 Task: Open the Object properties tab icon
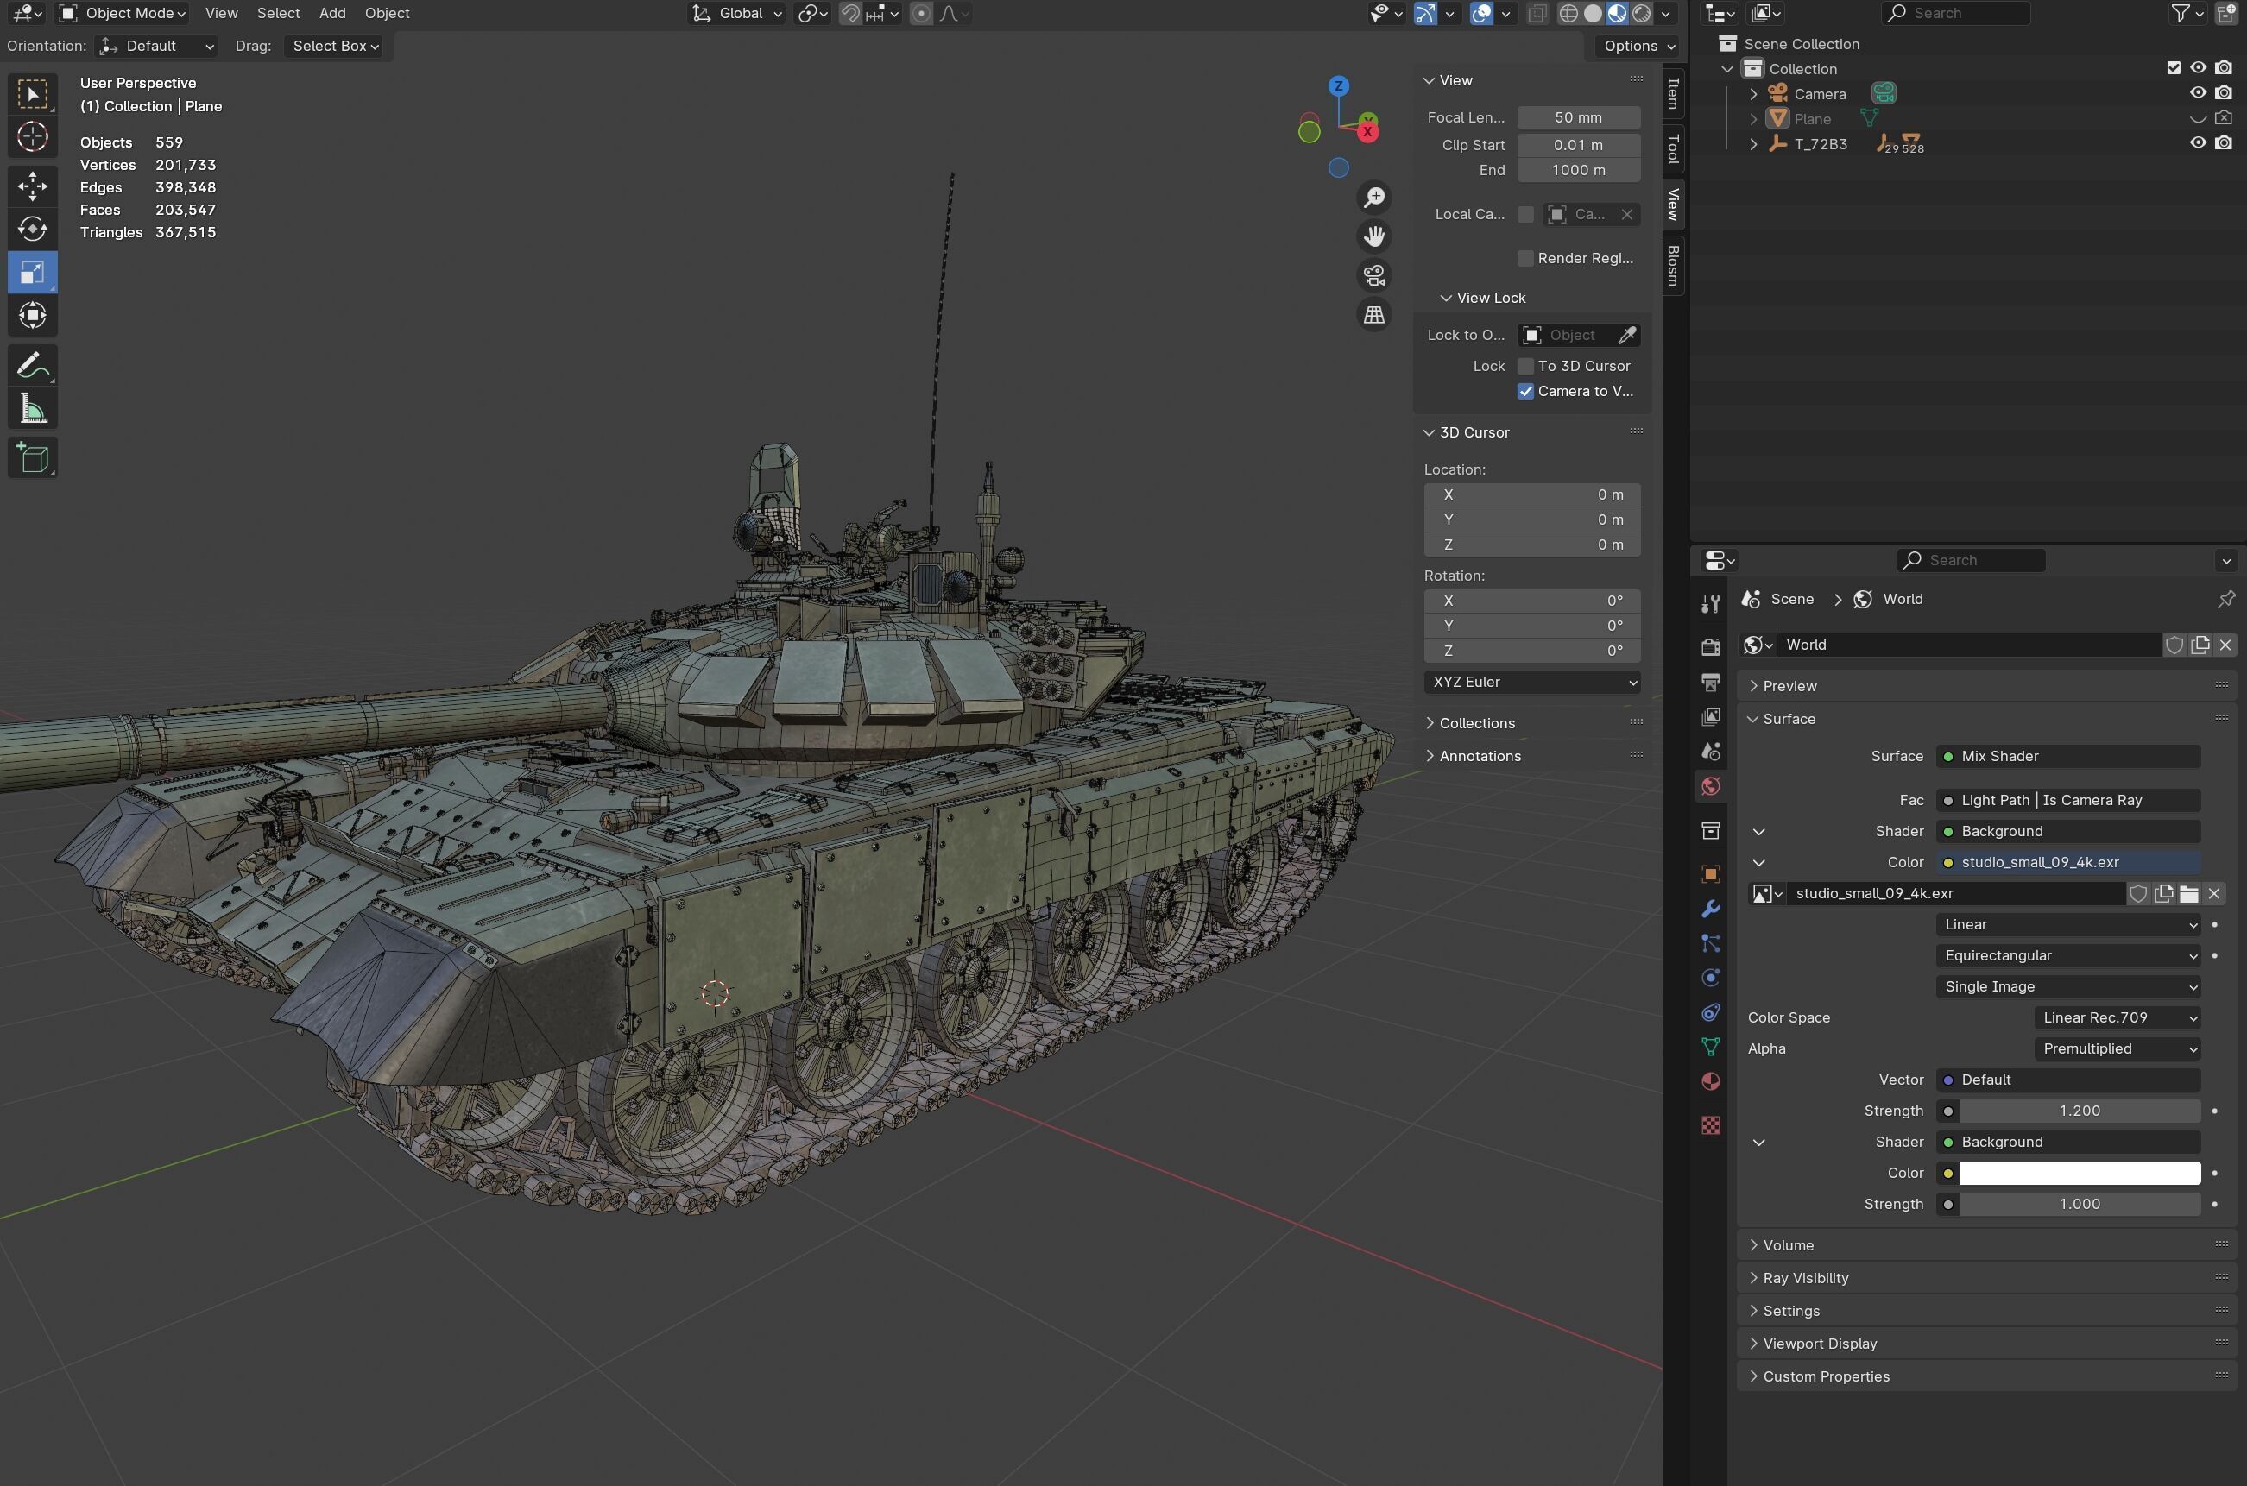(x=1710, y=874)
